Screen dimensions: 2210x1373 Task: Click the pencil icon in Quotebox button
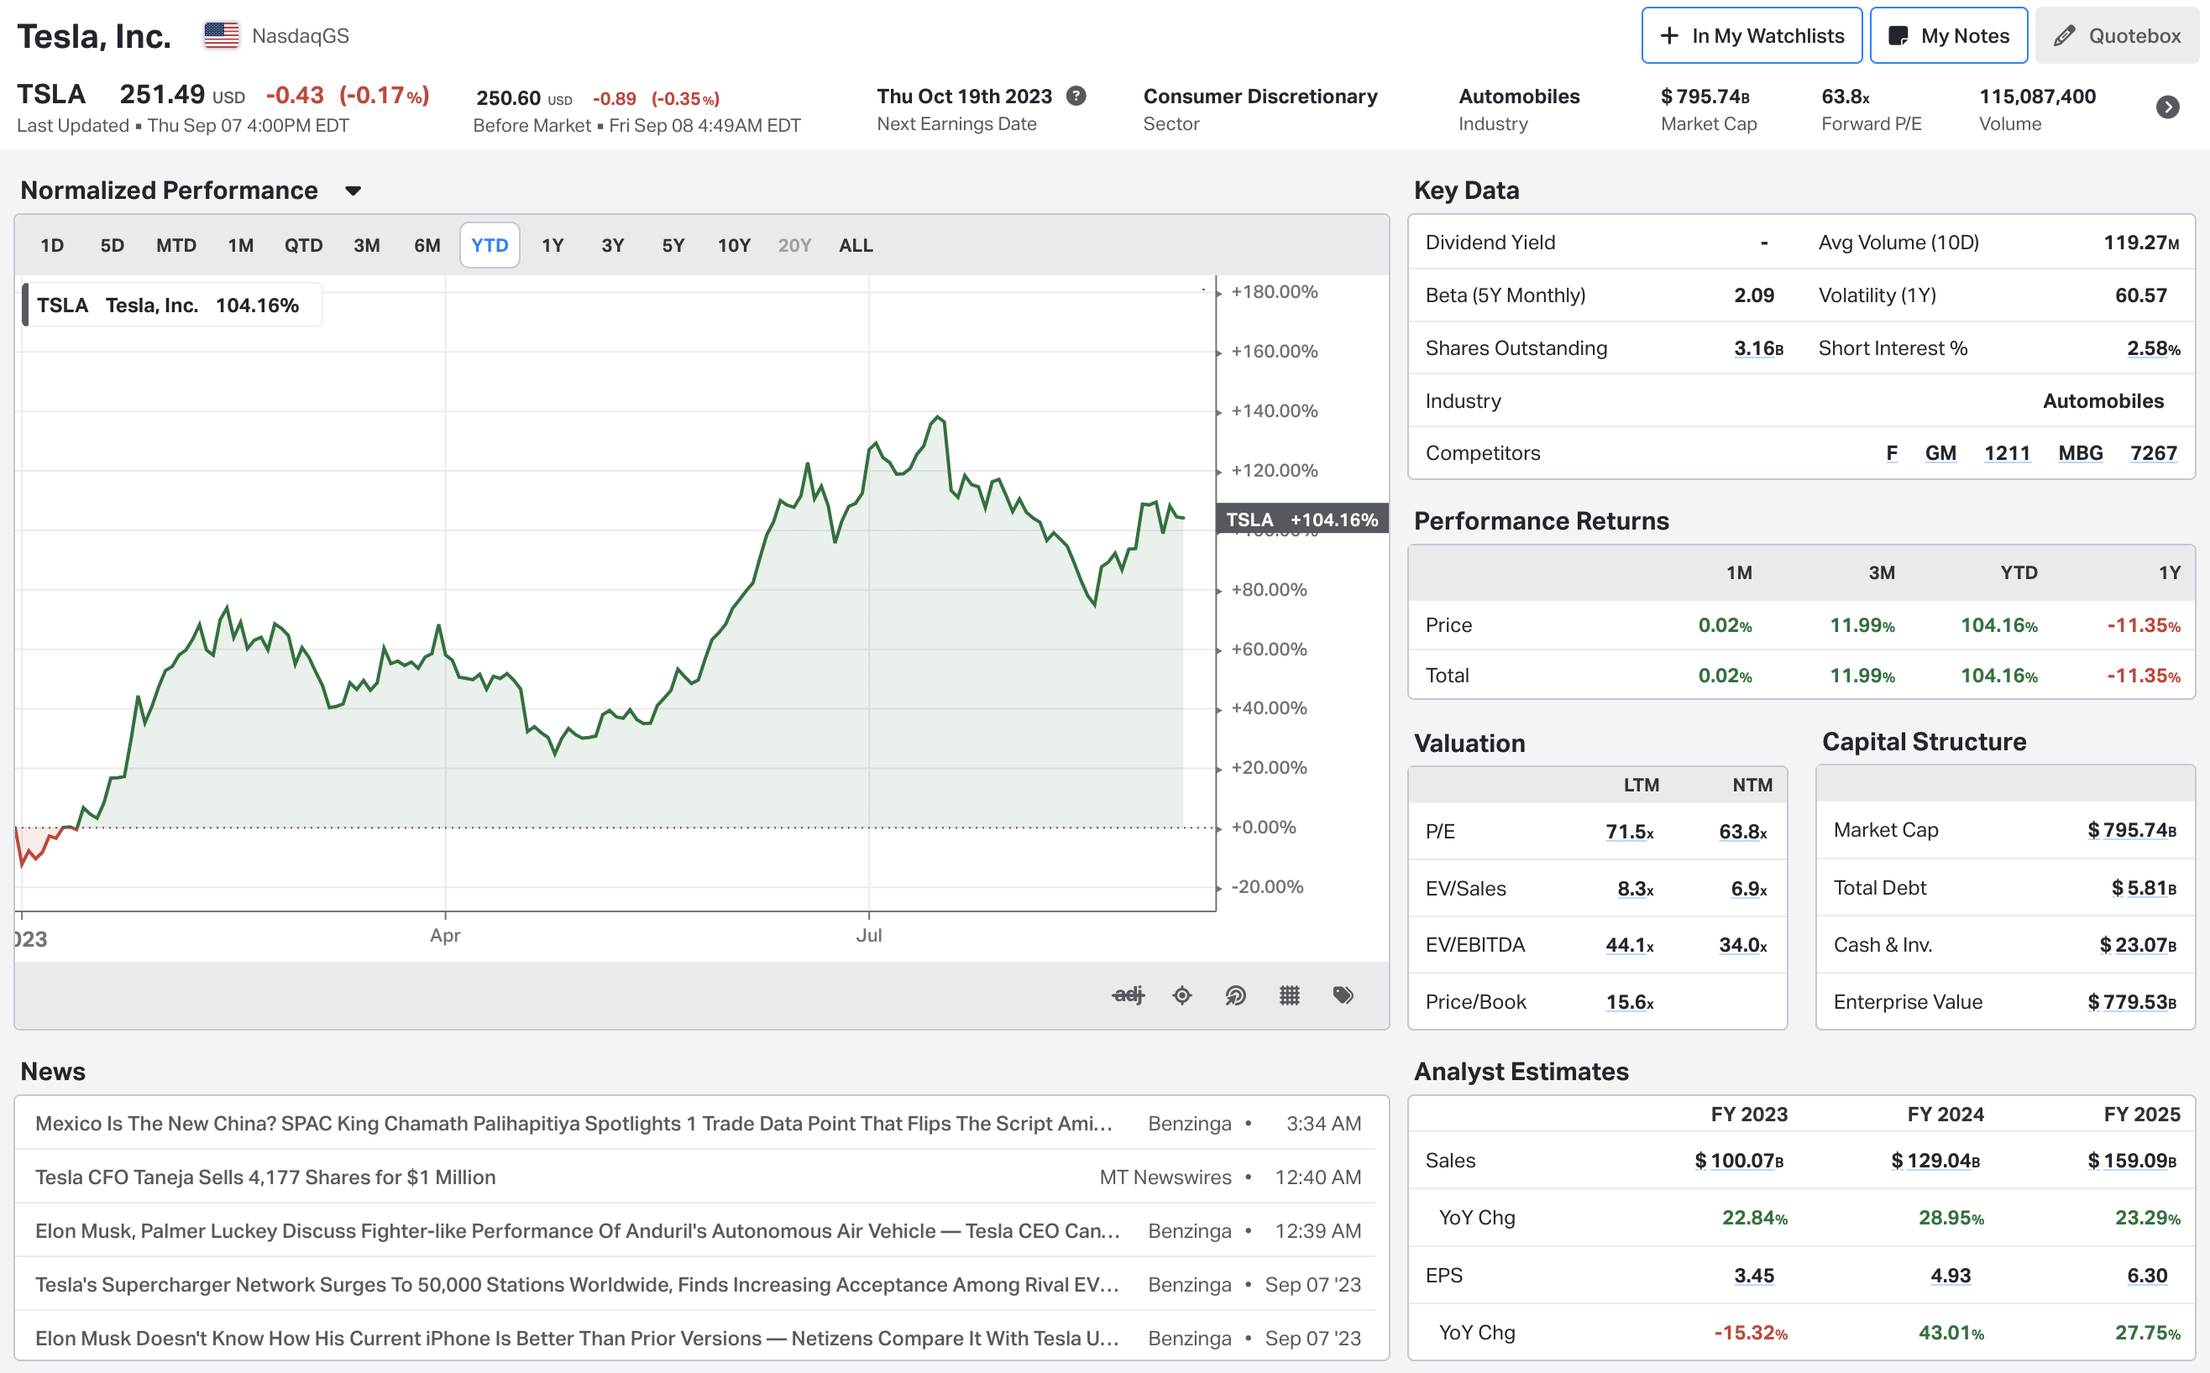[x=2065, y=35]
